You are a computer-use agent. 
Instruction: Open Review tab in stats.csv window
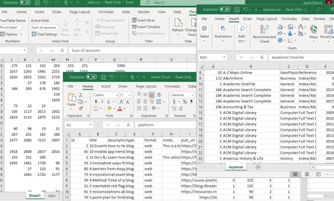144,12
